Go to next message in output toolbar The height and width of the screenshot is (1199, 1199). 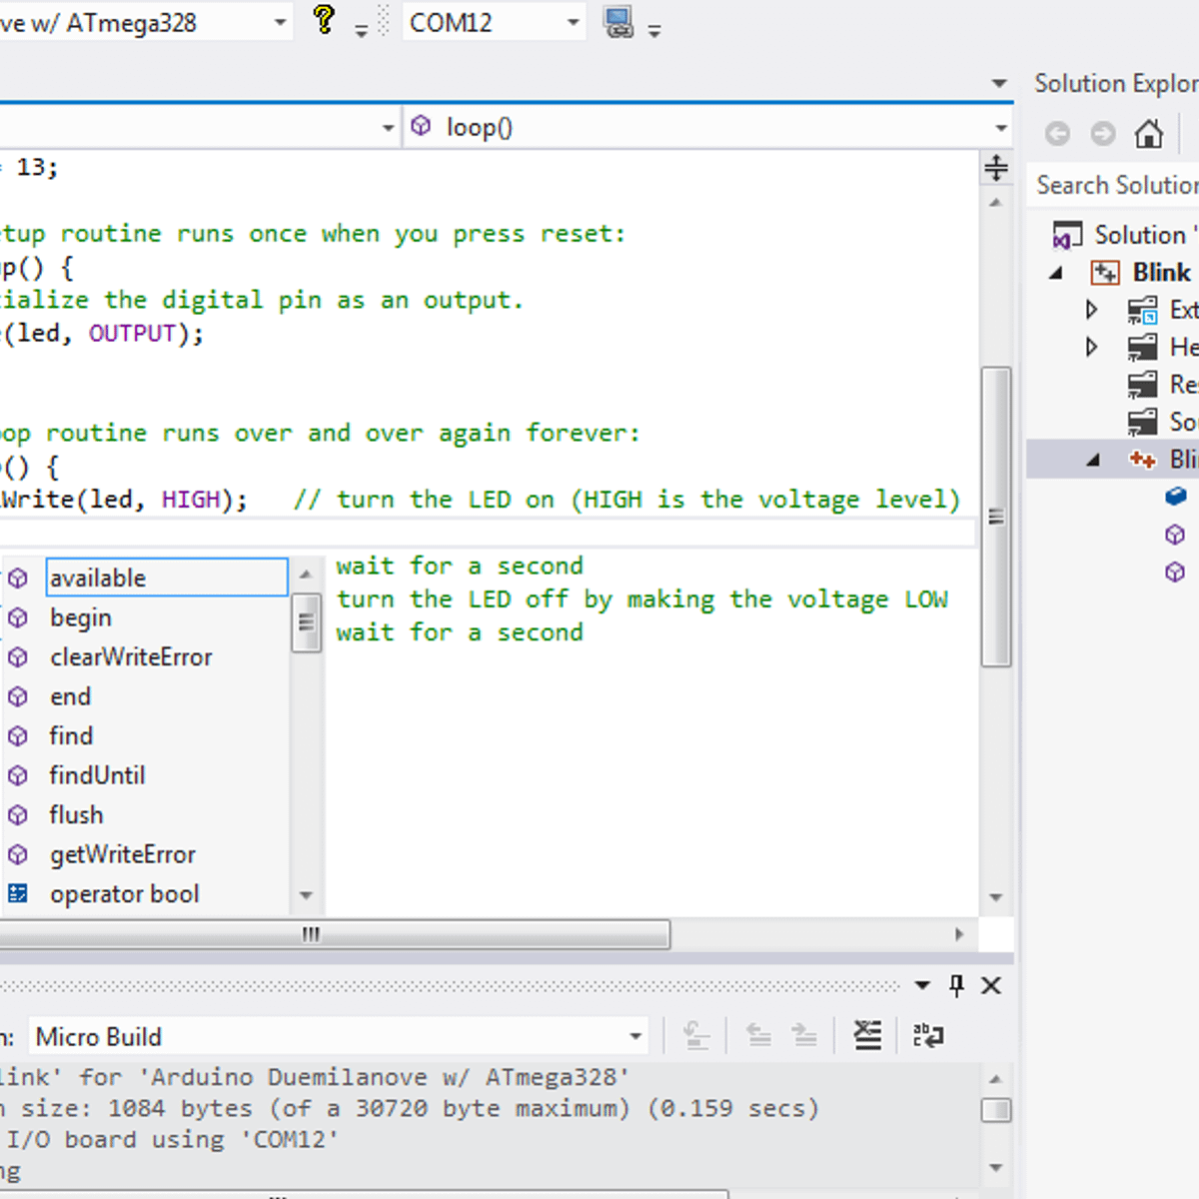pos(804,1036)
